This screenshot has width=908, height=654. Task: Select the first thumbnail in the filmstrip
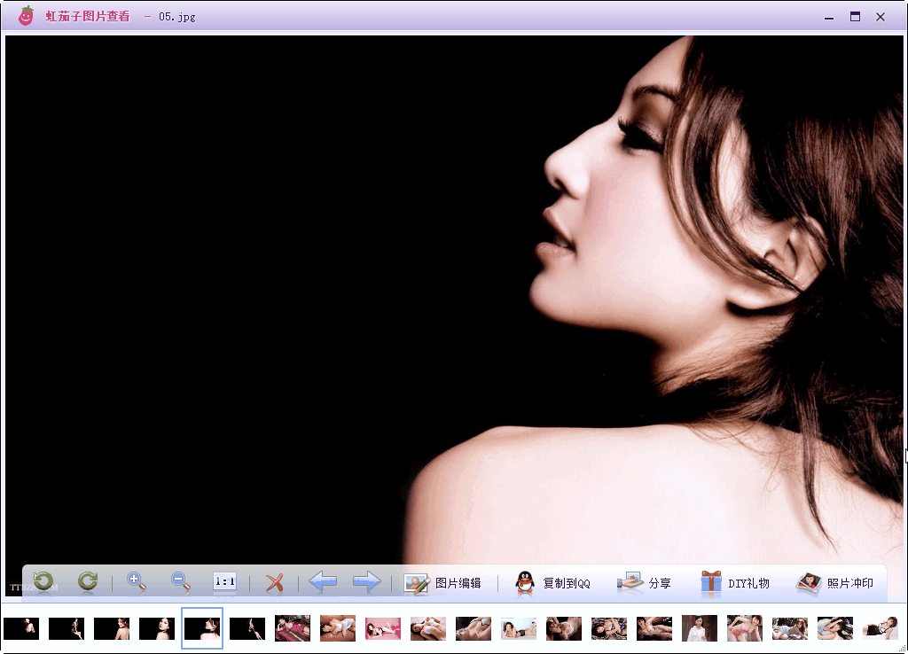(x=21, y=628)
